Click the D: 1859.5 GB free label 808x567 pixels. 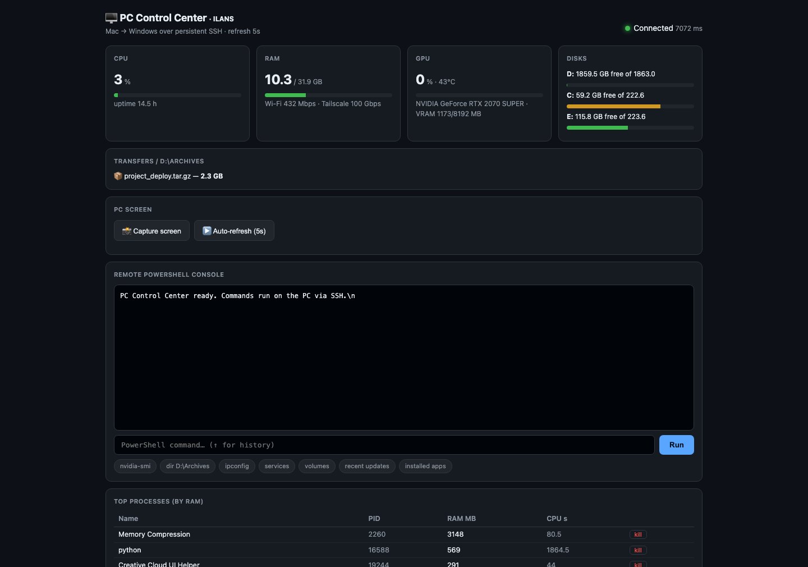pos(611,74)
